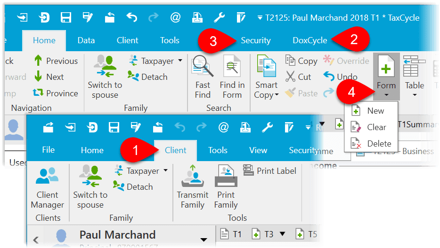Screen dimensions: 440x248
Task: Click the @ email icon in back window
Action: (x=175, y=18)
